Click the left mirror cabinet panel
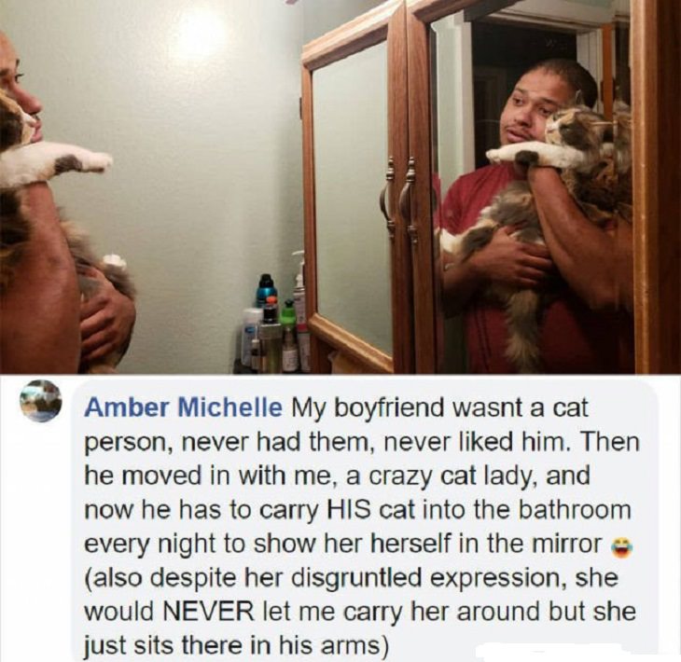681x662 pixels. click(352, 195)
